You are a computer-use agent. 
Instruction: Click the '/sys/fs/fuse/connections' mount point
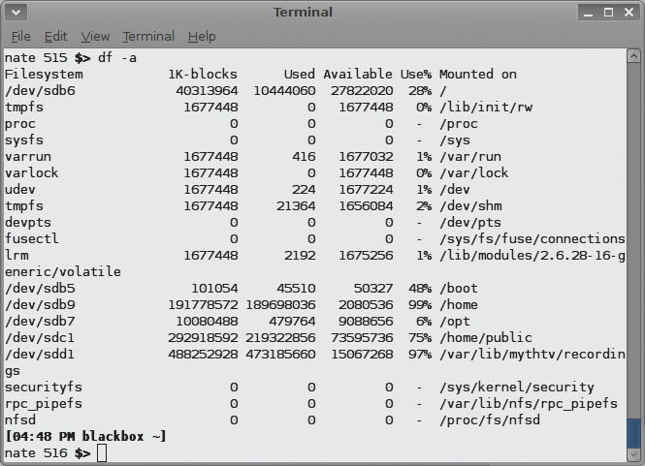[532, 238]
